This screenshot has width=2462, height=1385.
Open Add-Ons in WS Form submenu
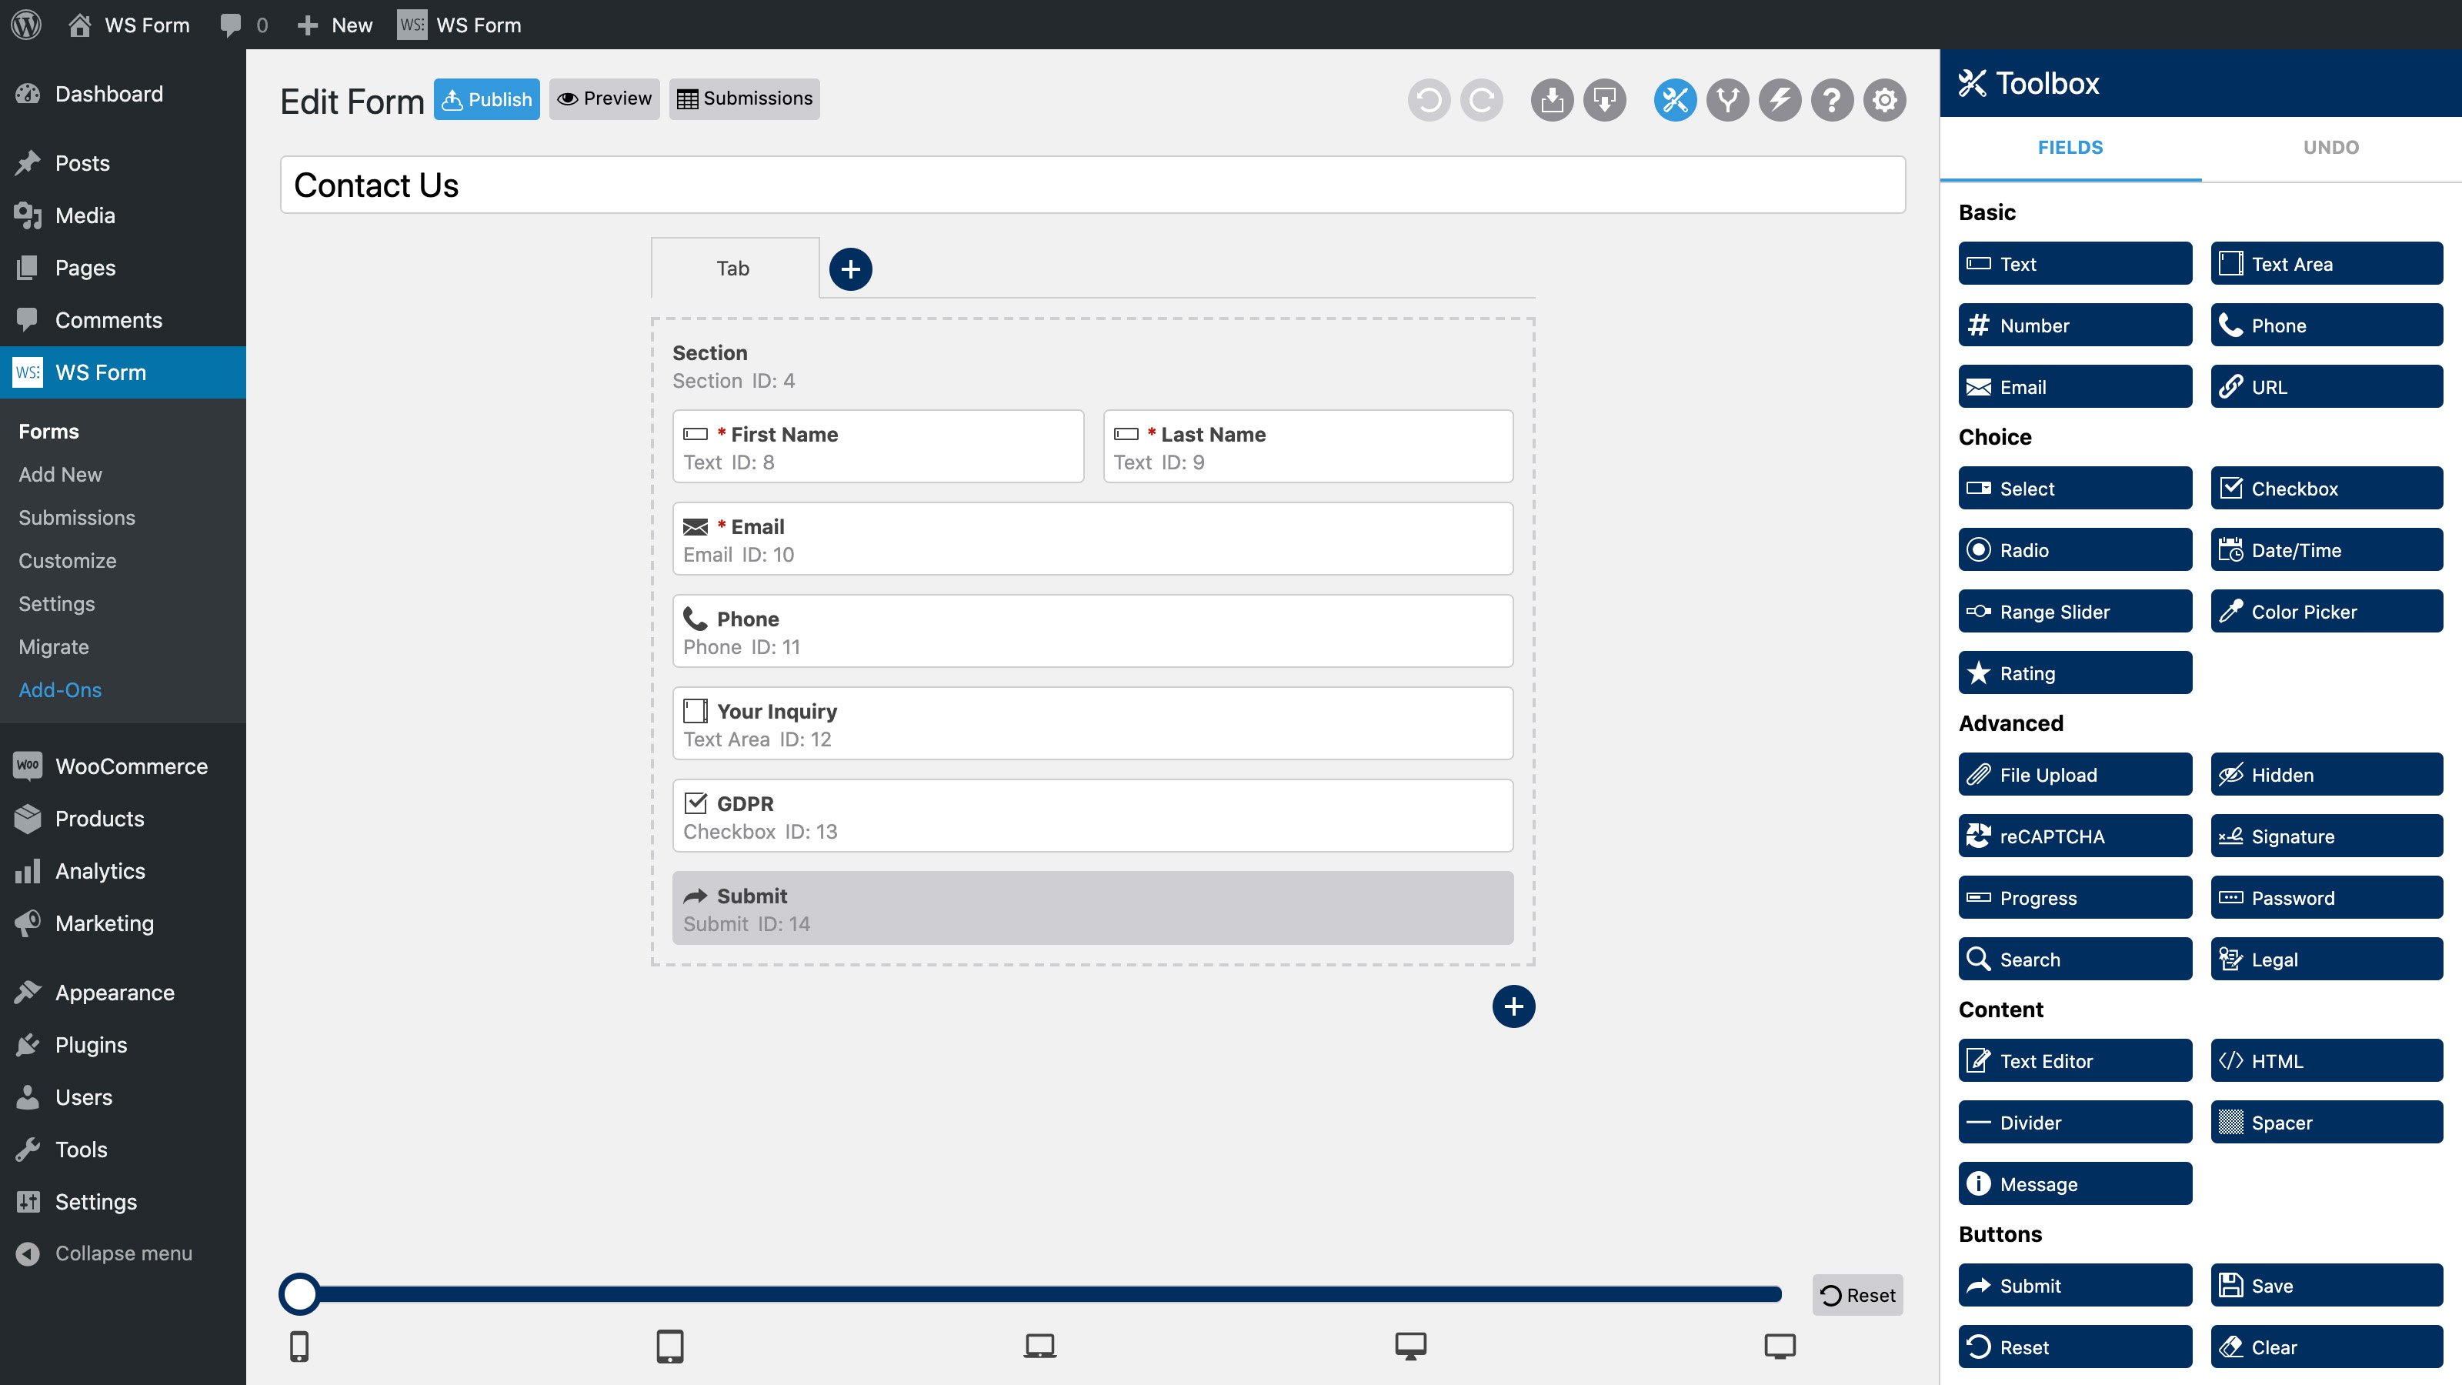(60, 690)
